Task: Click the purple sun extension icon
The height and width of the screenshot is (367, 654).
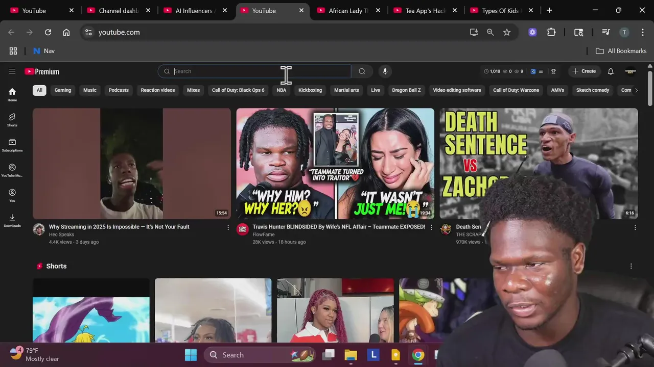Action: tap(532, 32)
